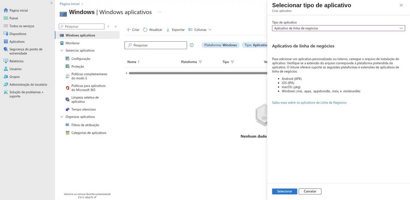This screenshot has height=200, width=410.
Task: Open the more options ellipsis beside the title
Action: tap(160, 12)
